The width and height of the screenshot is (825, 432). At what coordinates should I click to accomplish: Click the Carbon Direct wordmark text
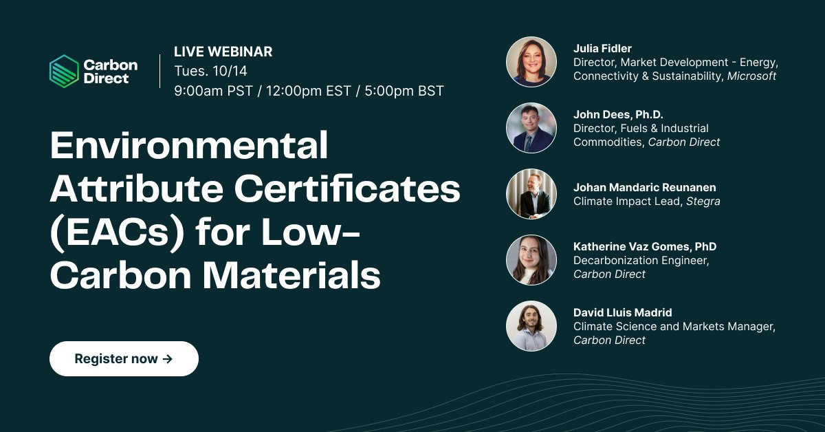click(x=110, y=72)
